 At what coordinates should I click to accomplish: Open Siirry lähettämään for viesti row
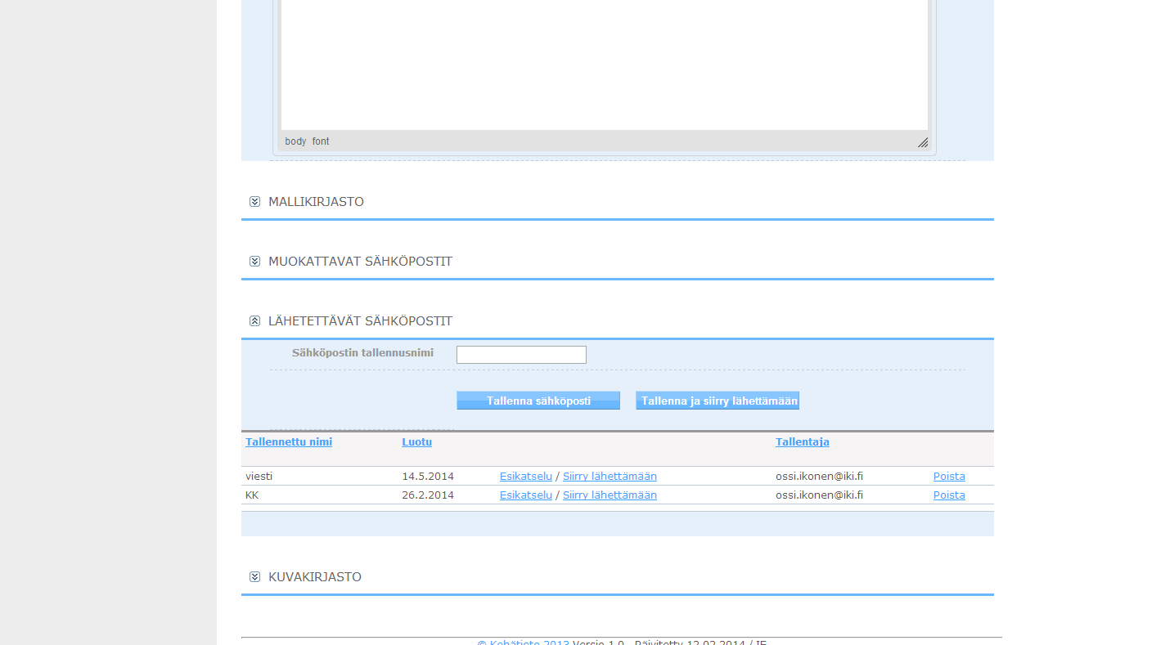pyautogui.click(x=609, y=477)
